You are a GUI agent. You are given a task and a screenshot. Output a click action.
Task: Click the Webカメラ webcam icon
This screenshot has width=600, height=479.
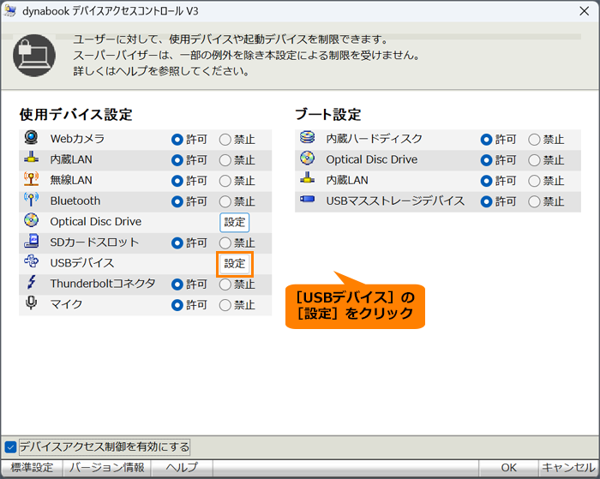[31, 137]
